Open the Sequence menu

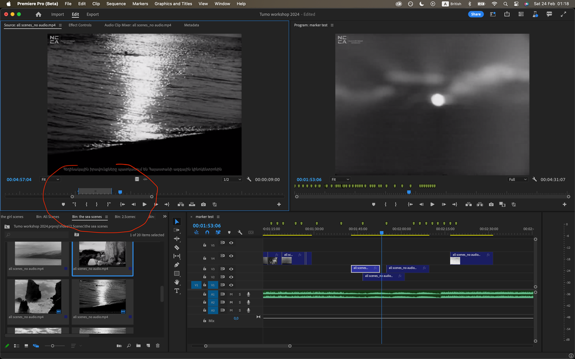pyautogui.click(x=116, y=4)
